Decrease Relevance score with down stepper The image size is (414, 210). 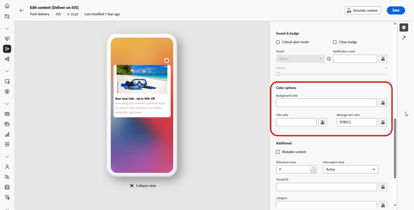pyautogui.click(x=314, y=171)
